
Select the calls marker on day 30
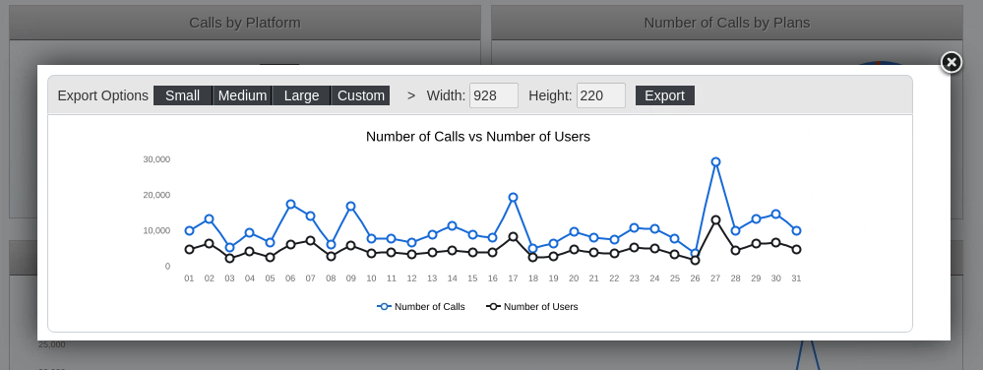point(776,215)
